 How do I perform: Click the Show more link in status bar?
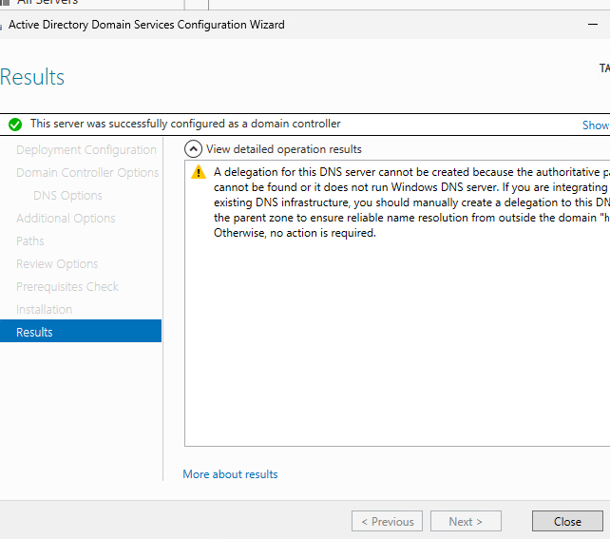[596, 125]
